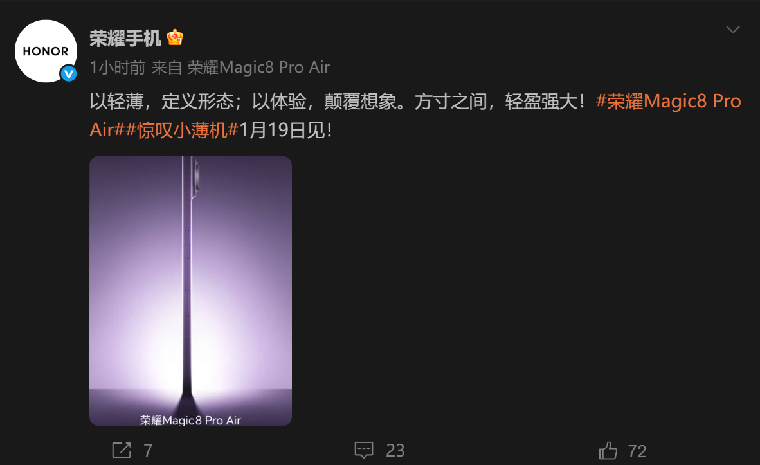Open the #惊叹小薄机# hashtag topic
This screenshot has height=465, width=760.
click(182, 130)
